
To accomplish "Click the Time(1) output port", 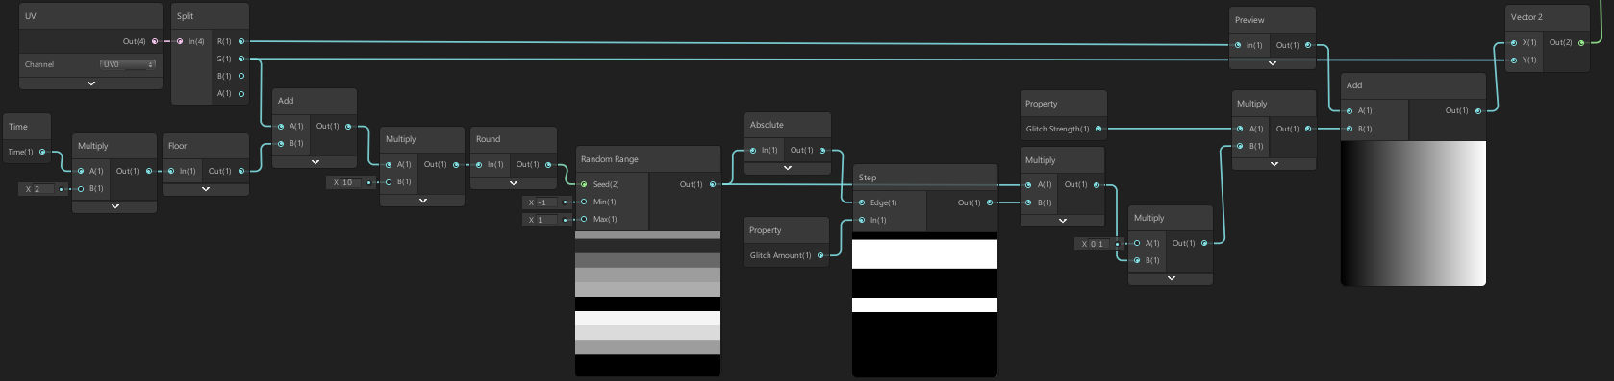I will point(42,152).
